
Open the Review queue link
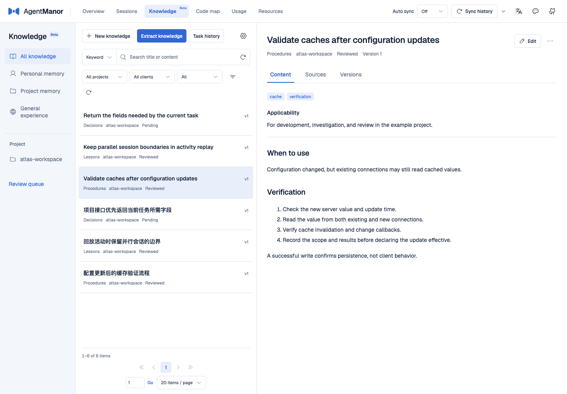pyautogui.click(x=26, y=184)
